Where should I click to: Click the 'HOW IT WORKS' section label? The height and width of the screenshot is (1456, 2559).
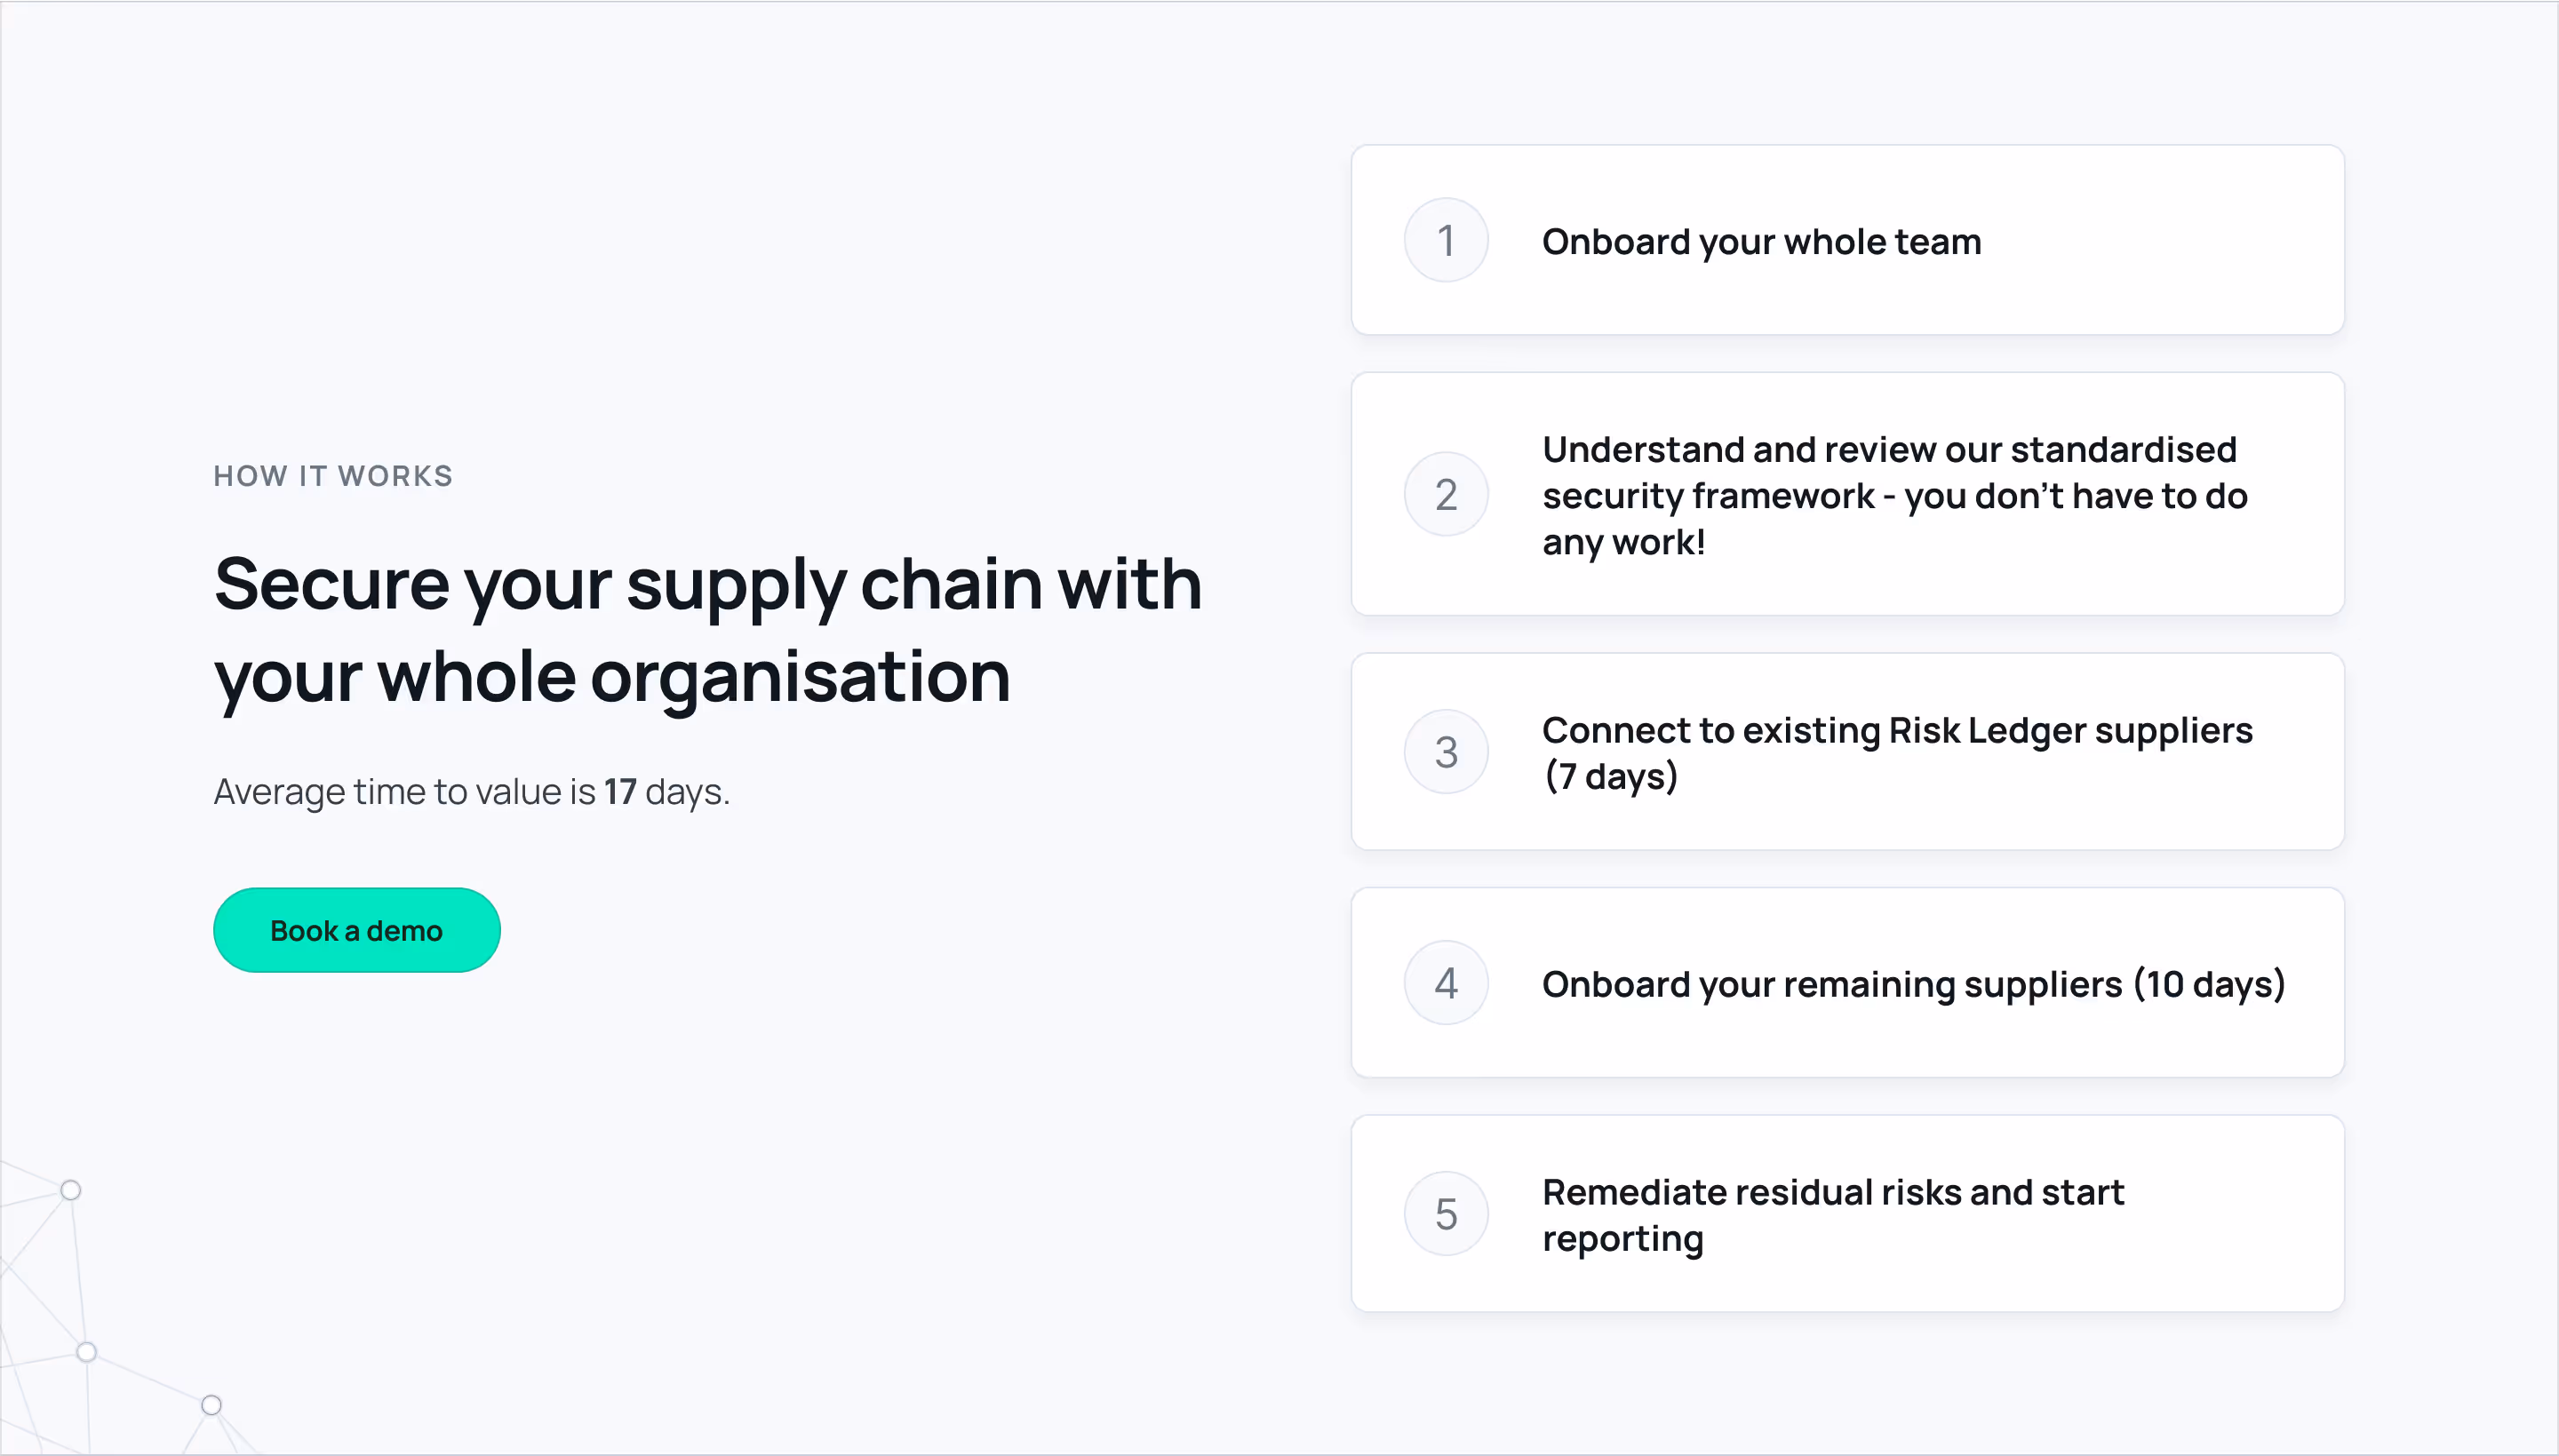(x=333, y=476)
